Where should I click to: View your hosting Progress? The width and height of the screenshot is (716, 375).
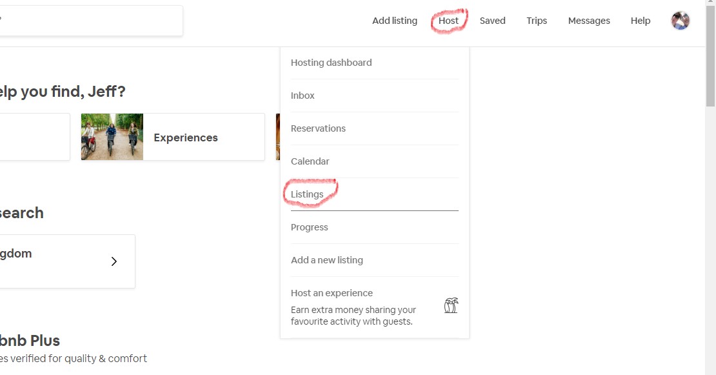pyautogui.click(x=309, y=227)
